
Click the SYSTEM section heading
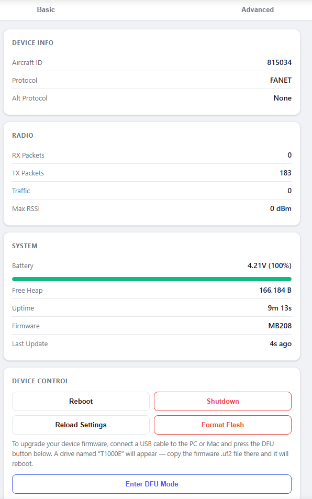click(25, 246)
